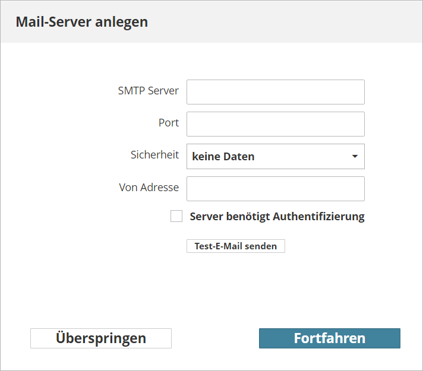Click the 'Server benötigt Authentifizierung' label text
This screenshot has width=423, height=371.
pos(277,217)
